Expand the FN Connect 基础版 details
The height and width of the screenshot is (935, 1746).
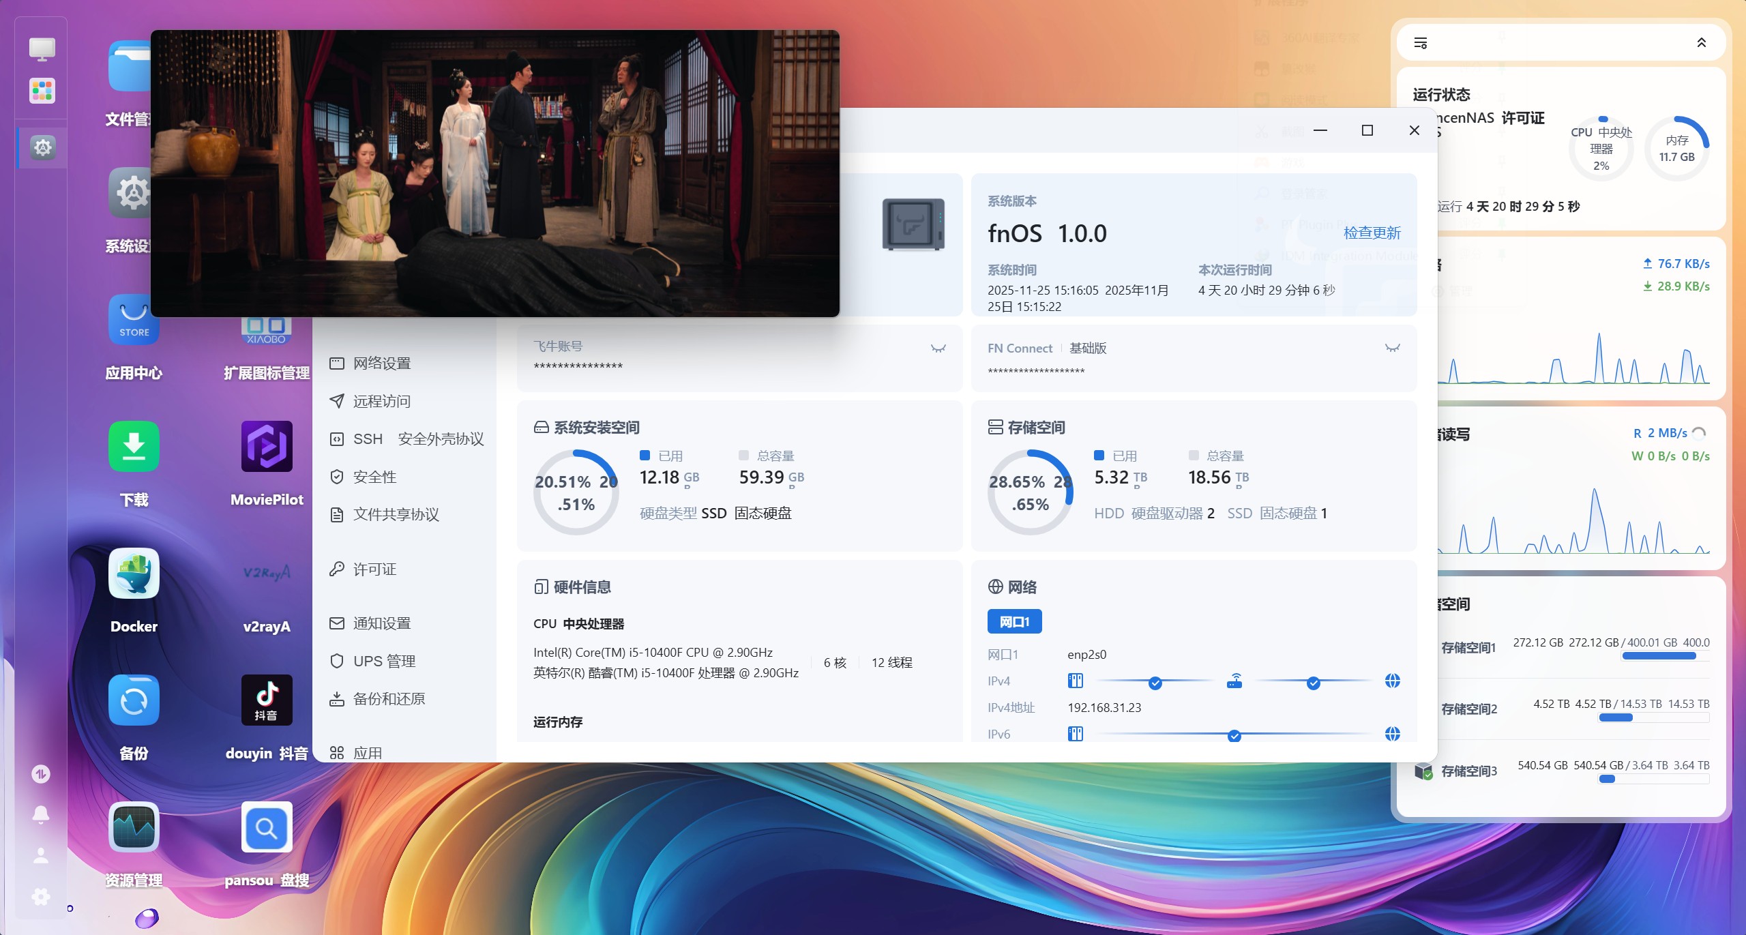(x=1393, y=348)
